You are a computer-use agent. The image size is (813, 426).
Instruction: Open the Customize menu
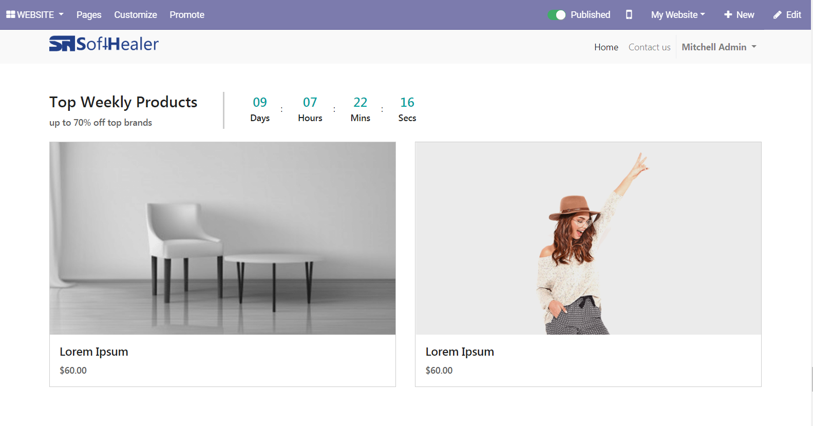coord(136,15)
